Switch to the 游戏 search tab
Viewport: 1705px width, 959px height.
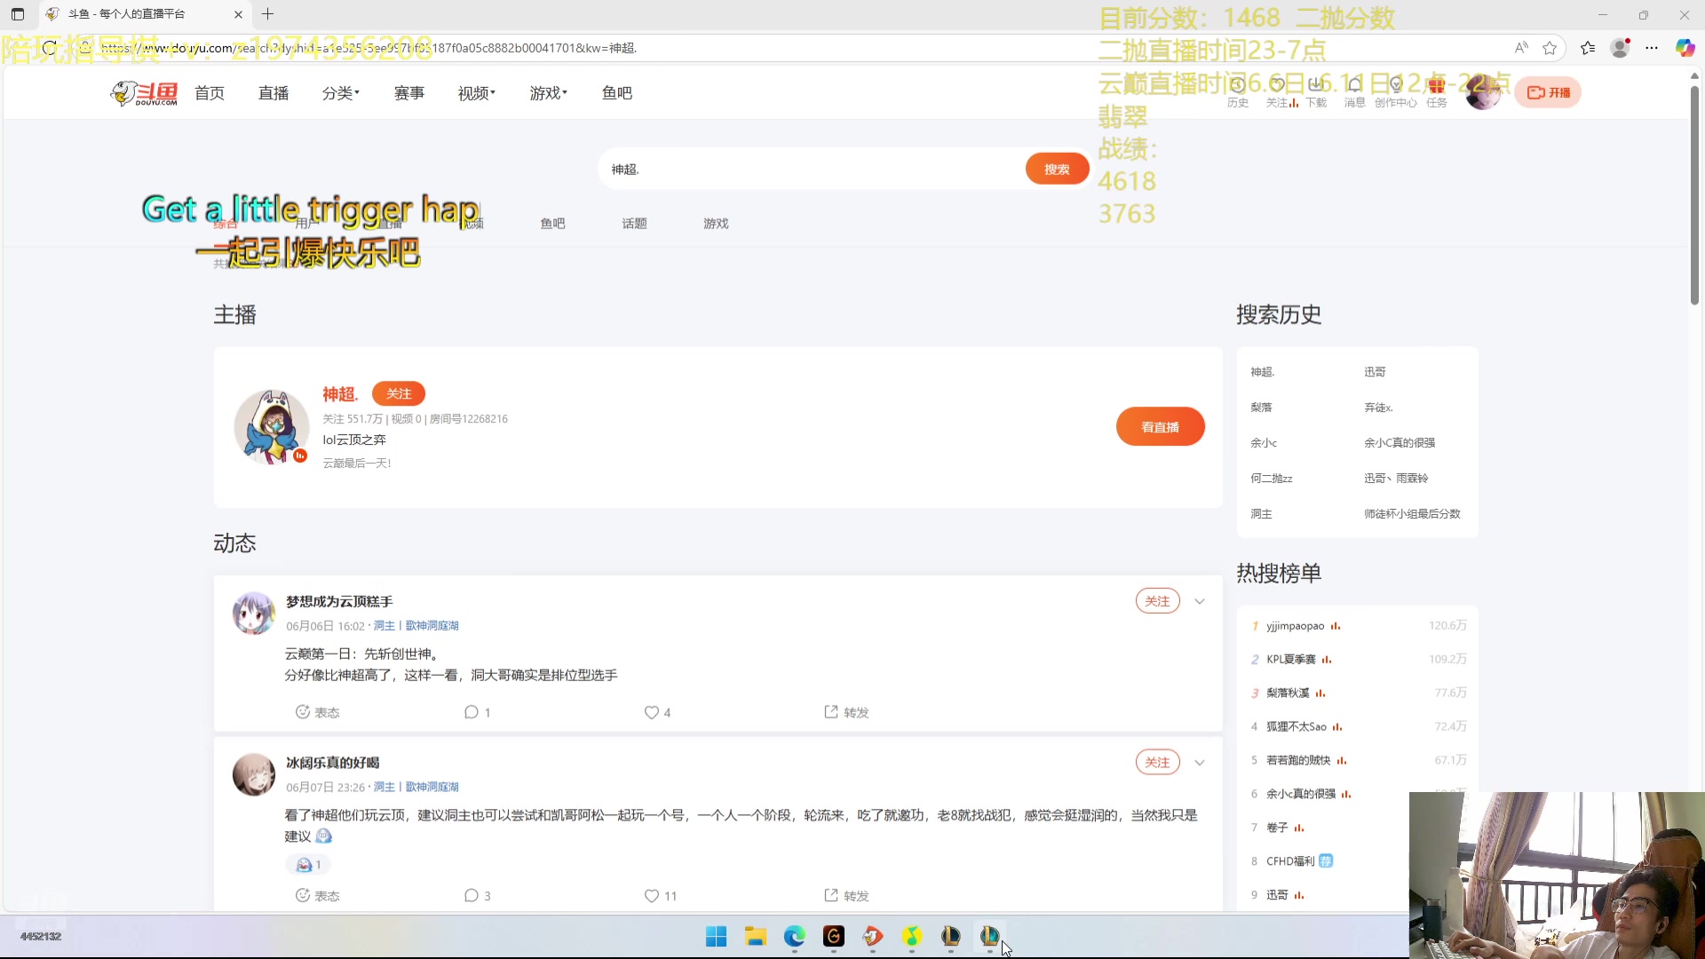click(x=716, y=224)
